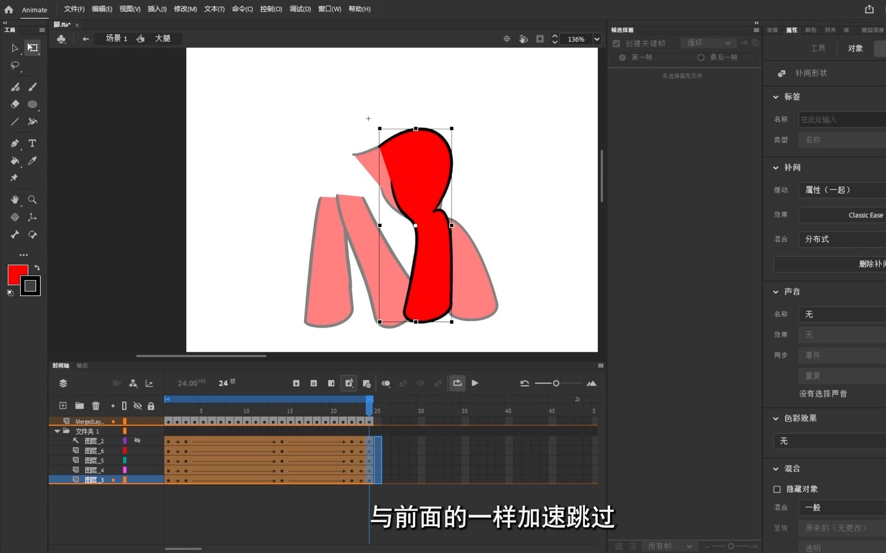886x553 pixels.
Task: Open the 修改(M) menu
Action: (x=185, y=9)
